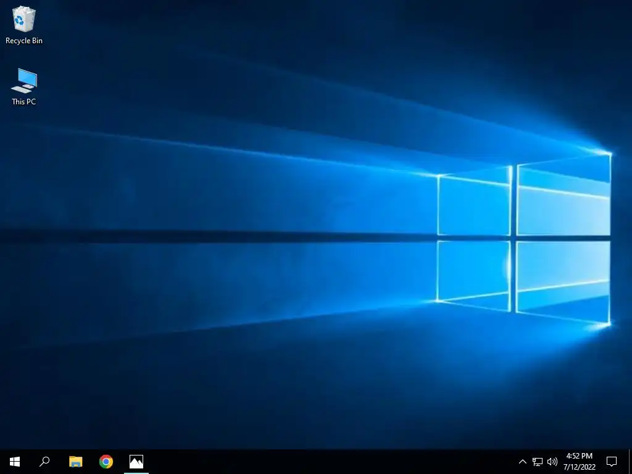Open the volume speaker tray icon
This screenshot has height=474, width=632.
552,462
